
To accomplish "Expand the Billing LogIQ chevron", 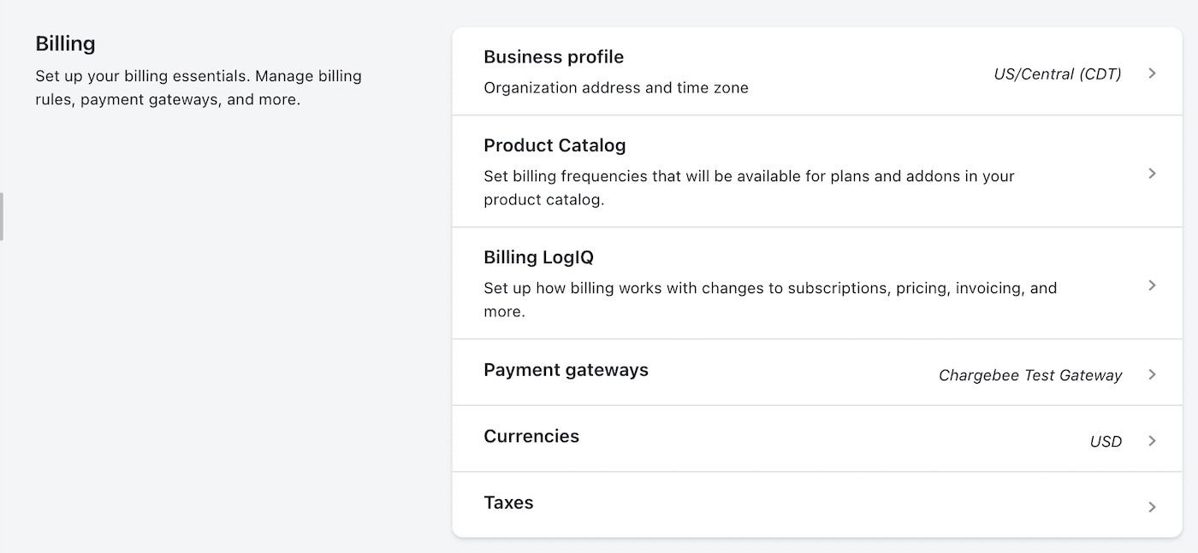I will click(x=1152, y=285).
